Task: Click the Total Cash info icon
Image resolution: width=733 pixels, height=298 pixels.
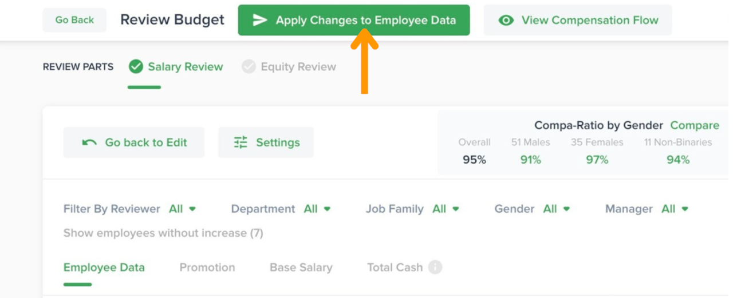Action: coord(435,267)
